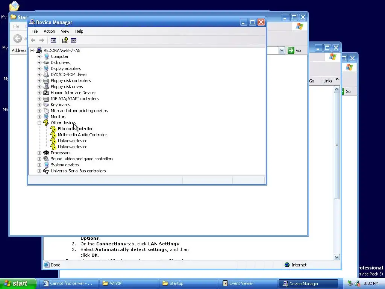Open the View menu
The width and height of the screenshot is (385, 289).
click(65, 31)
